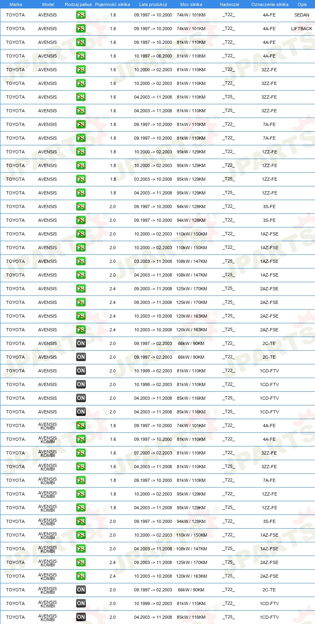This screenshot has height=624, width=315.
Task: Click 1.8 capacity in the Avensis Kombi 7A-FE row
Action: (113, 480)
